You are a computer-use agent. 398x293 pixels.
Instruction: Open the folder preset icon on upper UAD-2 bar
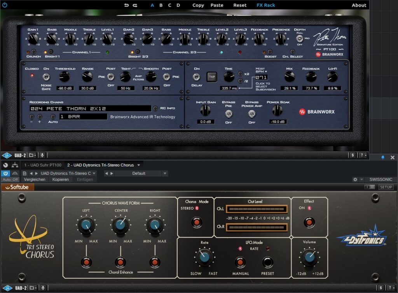[x=31, y=155]
